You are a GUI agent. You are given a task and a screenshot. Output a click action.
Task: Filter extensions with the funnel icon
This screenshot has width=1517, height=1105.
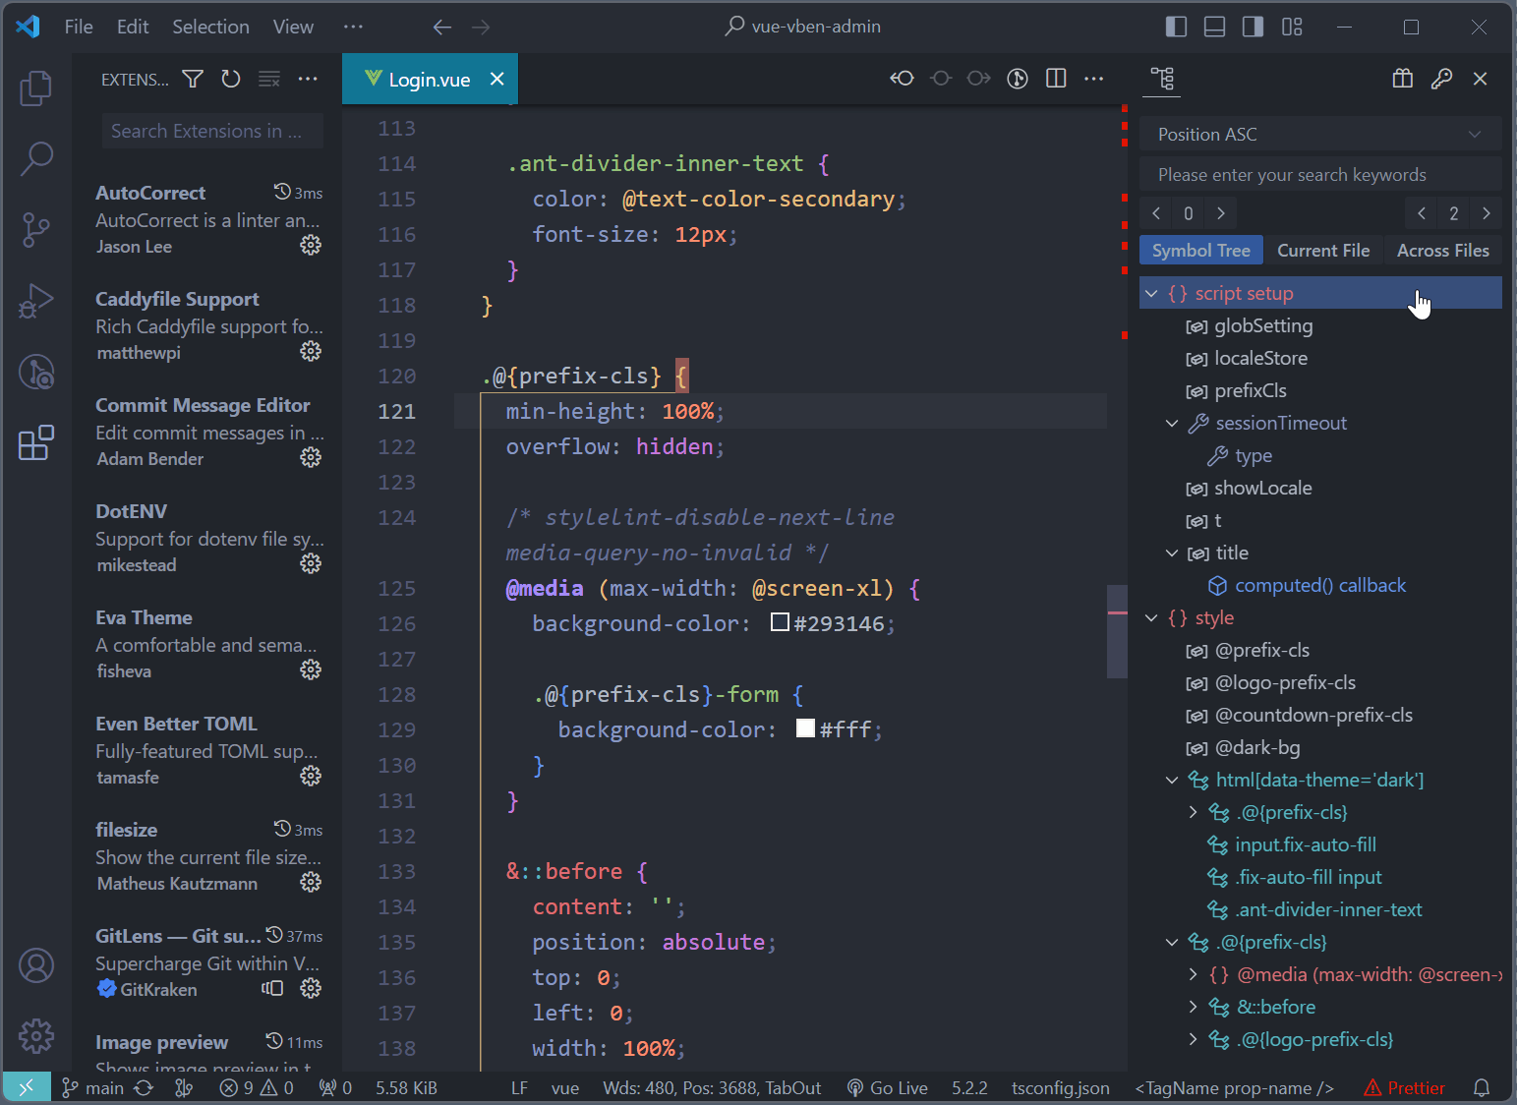click(193, 79)
